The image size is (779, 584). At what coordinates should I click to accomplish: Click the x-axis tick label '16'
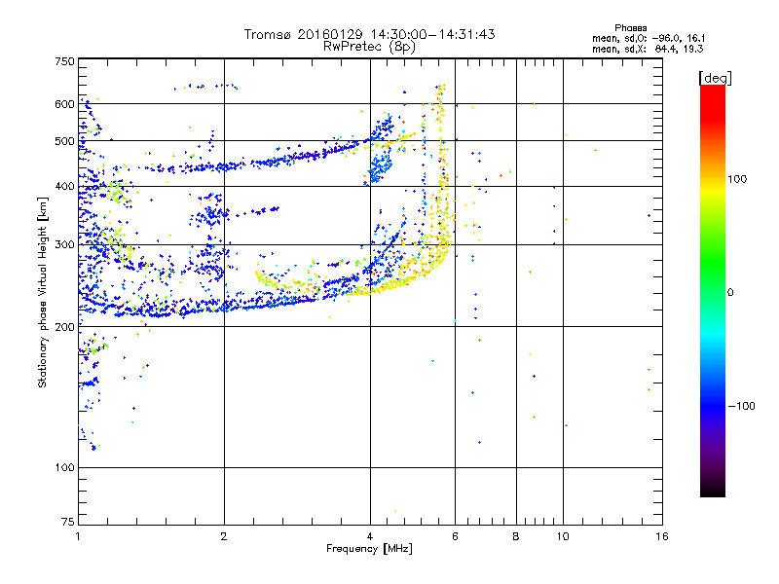(x=662, y=536)
